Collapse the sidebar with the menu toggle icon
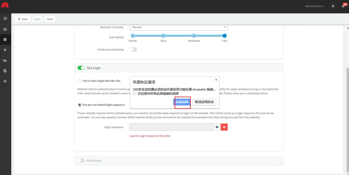 [x=5, y=19]
